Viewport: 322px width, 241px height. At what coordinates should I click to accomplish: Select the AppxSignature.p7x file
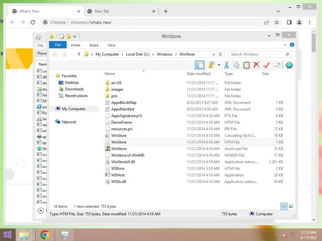(126, 115)
